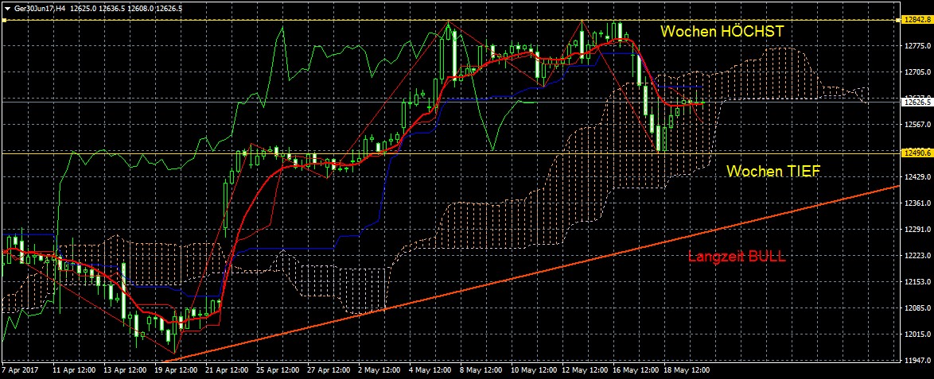The width and height of the screenshot is (934, 379).
Task: Click the 12429.0 price scale value
Action: click(917, 176)
